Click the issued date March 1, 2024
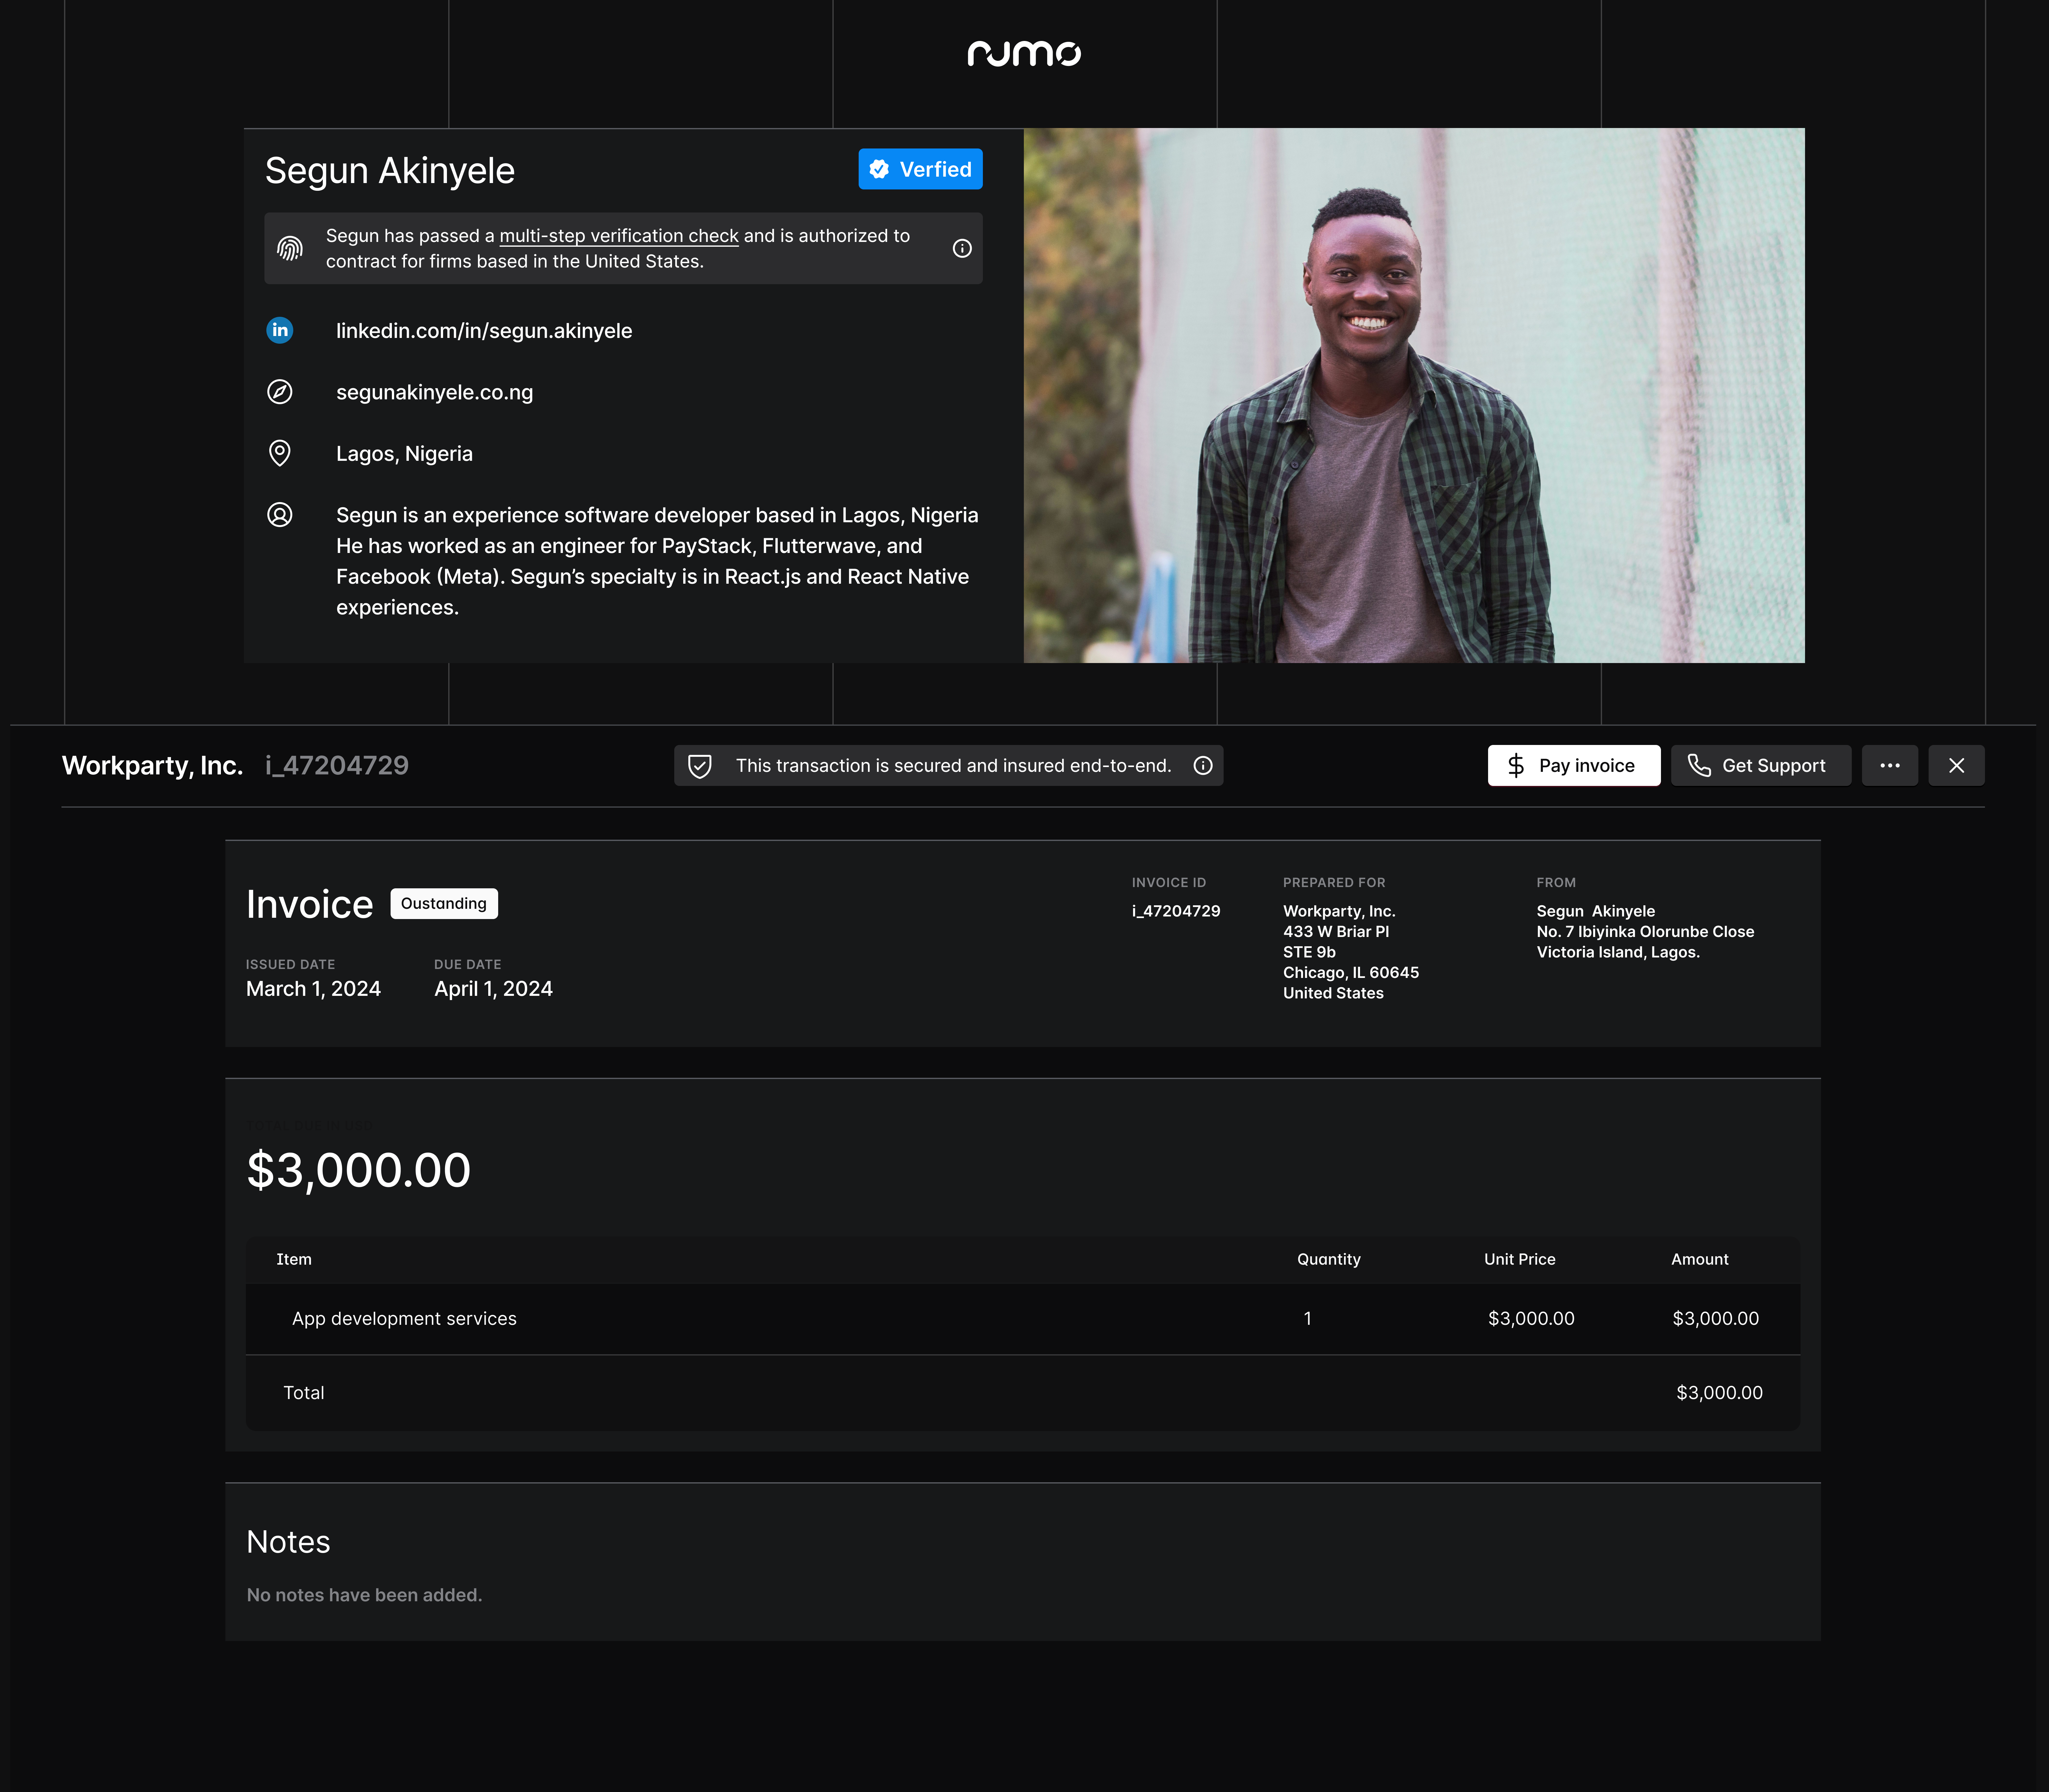 [x=313, y=989]
